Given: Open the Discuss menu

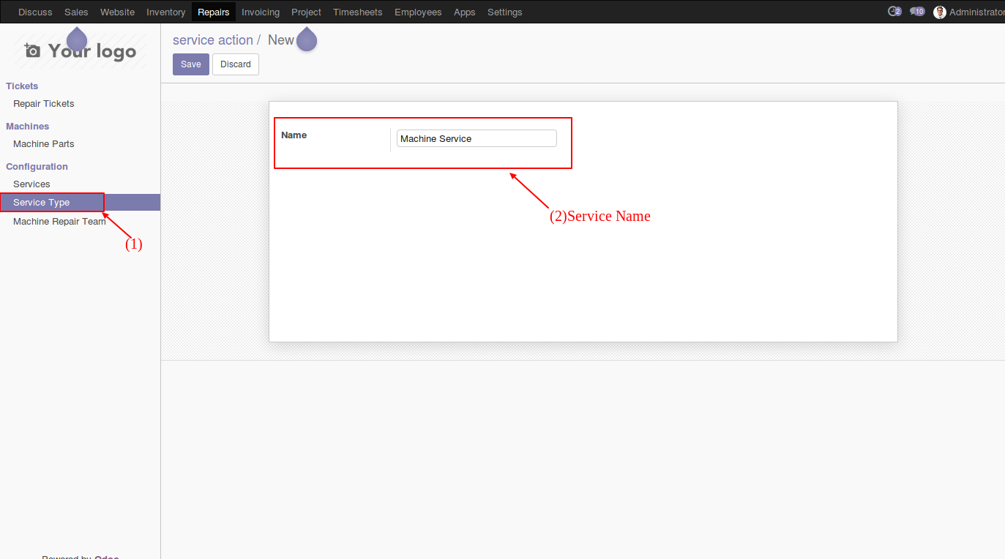Looking at the screenshot, I should pyautogui.click(x=35, y=12).
